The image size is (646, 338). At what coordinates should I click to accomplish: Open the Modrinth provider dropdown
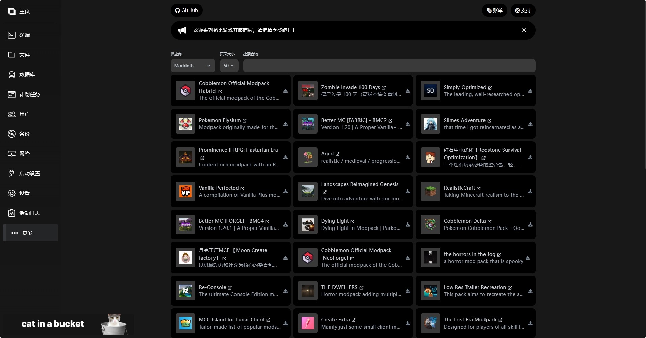193,66
